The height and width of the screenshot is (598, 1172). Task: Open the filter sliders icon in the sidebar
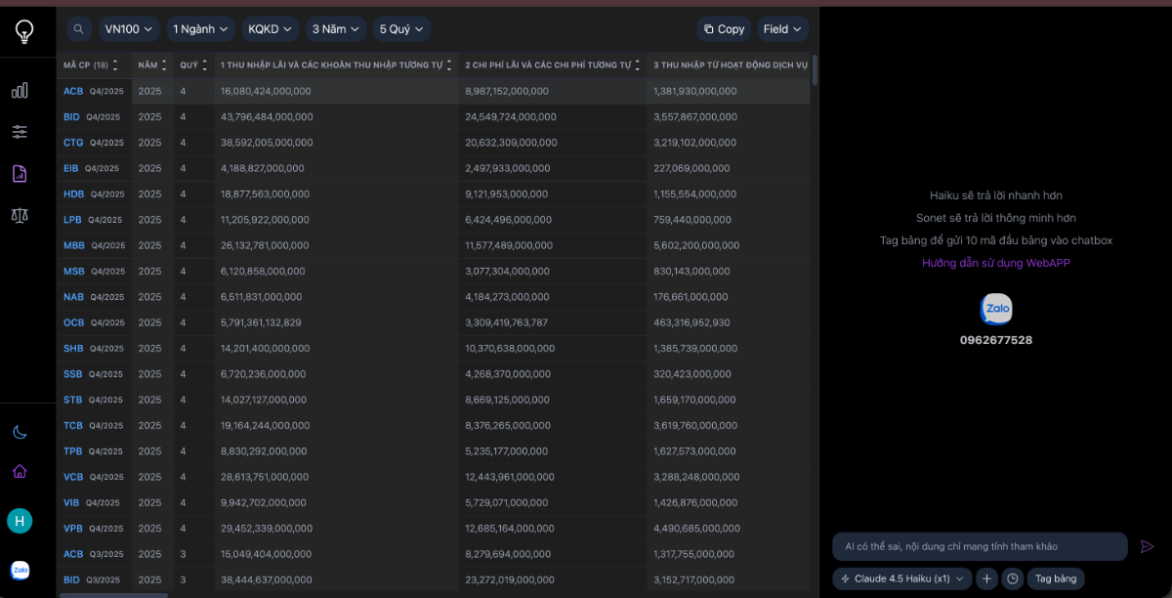(20, 131)
